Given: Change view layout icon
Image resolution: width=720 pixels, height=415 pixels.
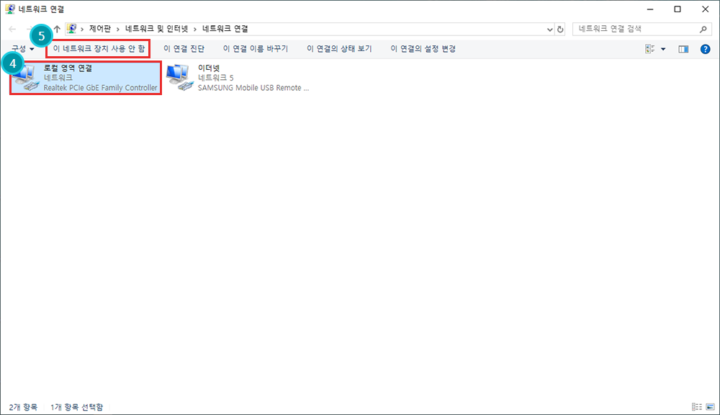Looking at the screenshot, I should [649, 49].
